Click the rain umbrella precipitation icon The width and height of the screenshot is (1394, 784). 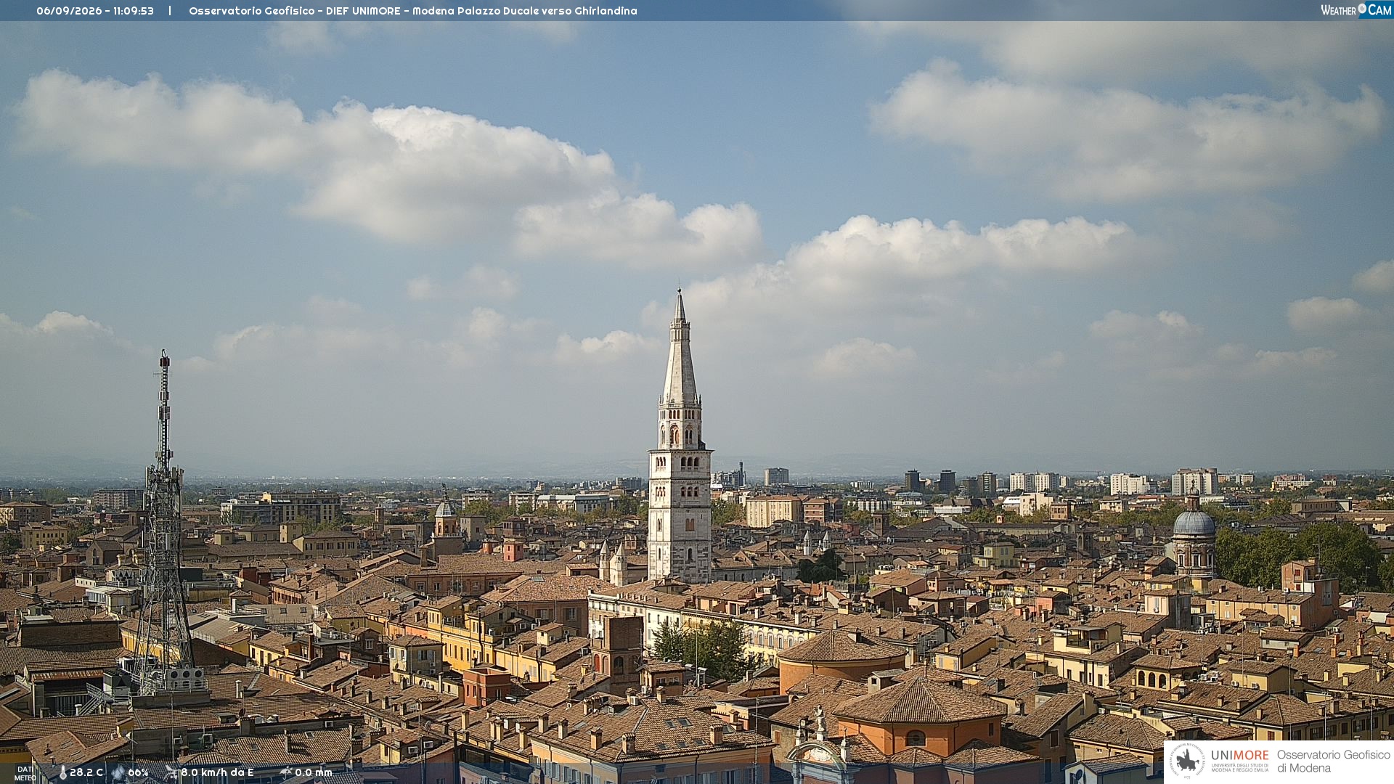(285, 772)
